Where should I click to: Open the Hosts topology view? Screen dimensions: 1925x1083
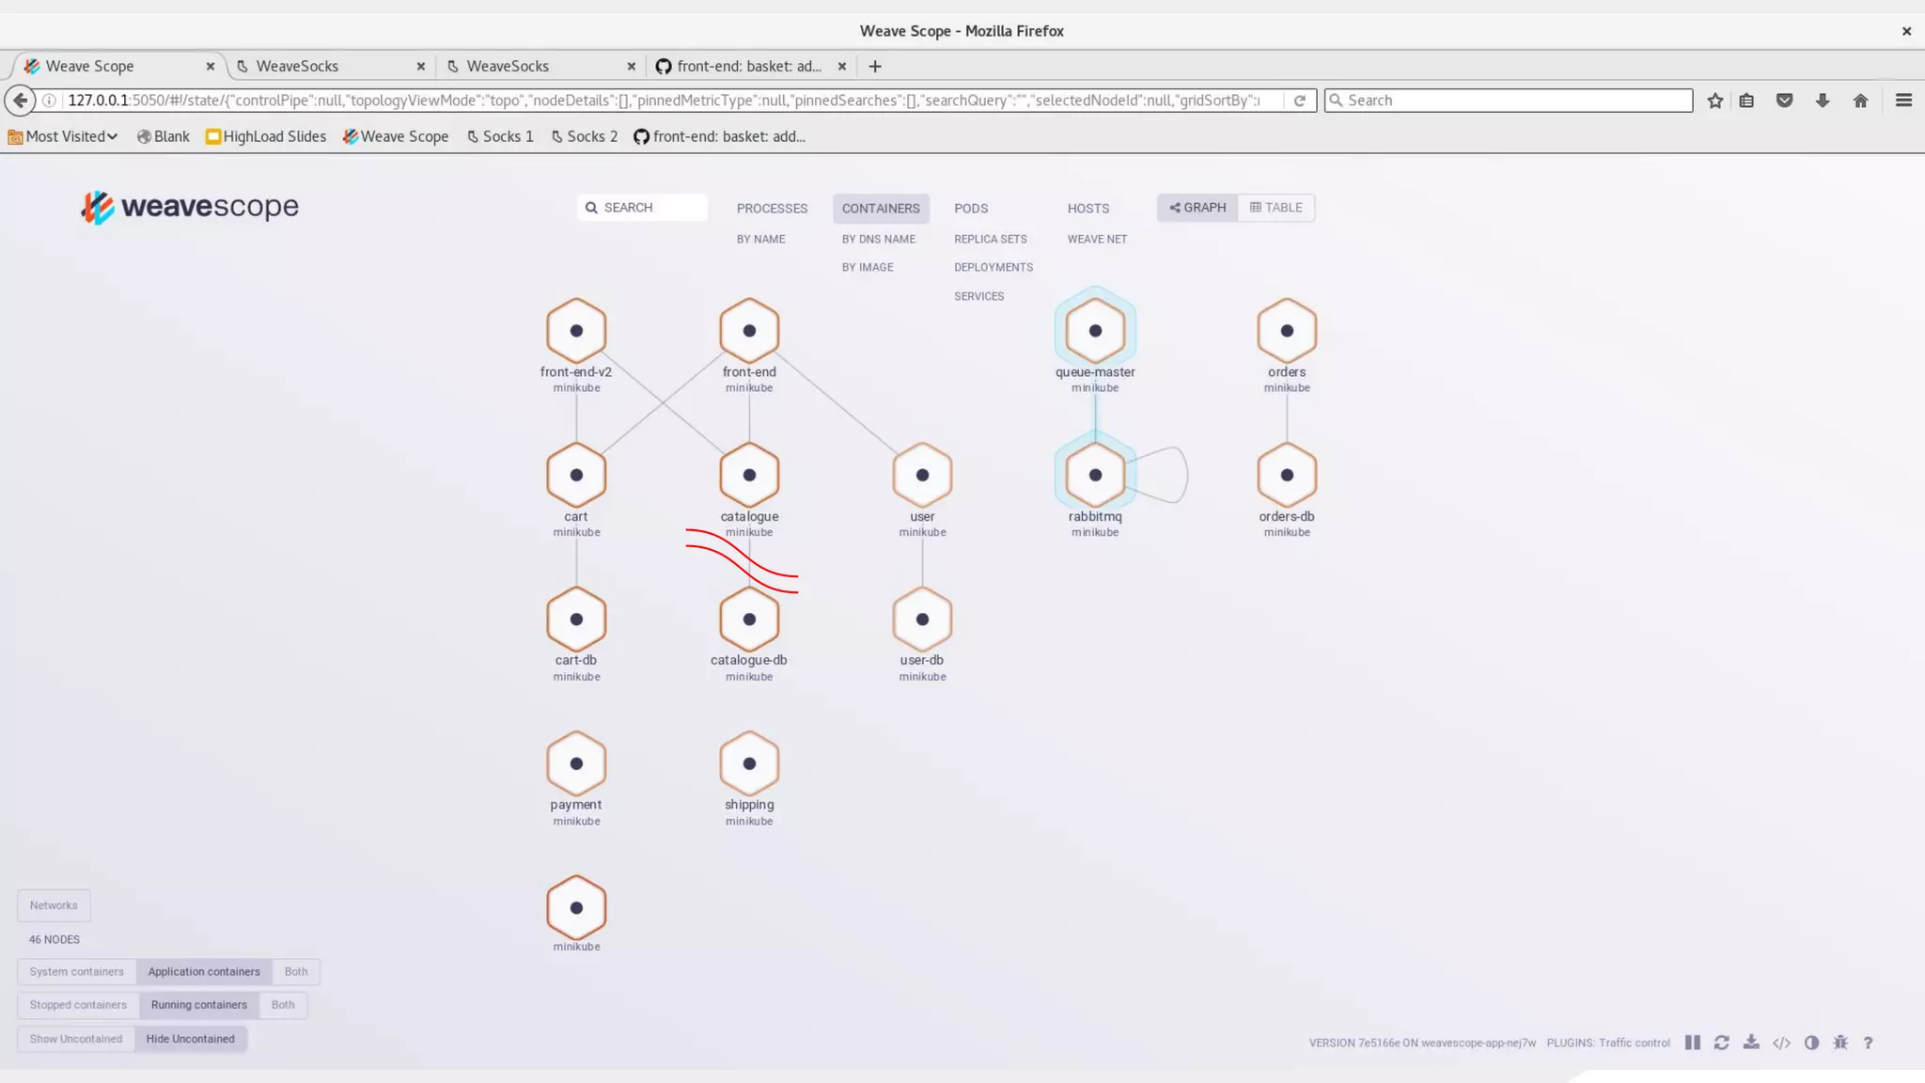1088,209
